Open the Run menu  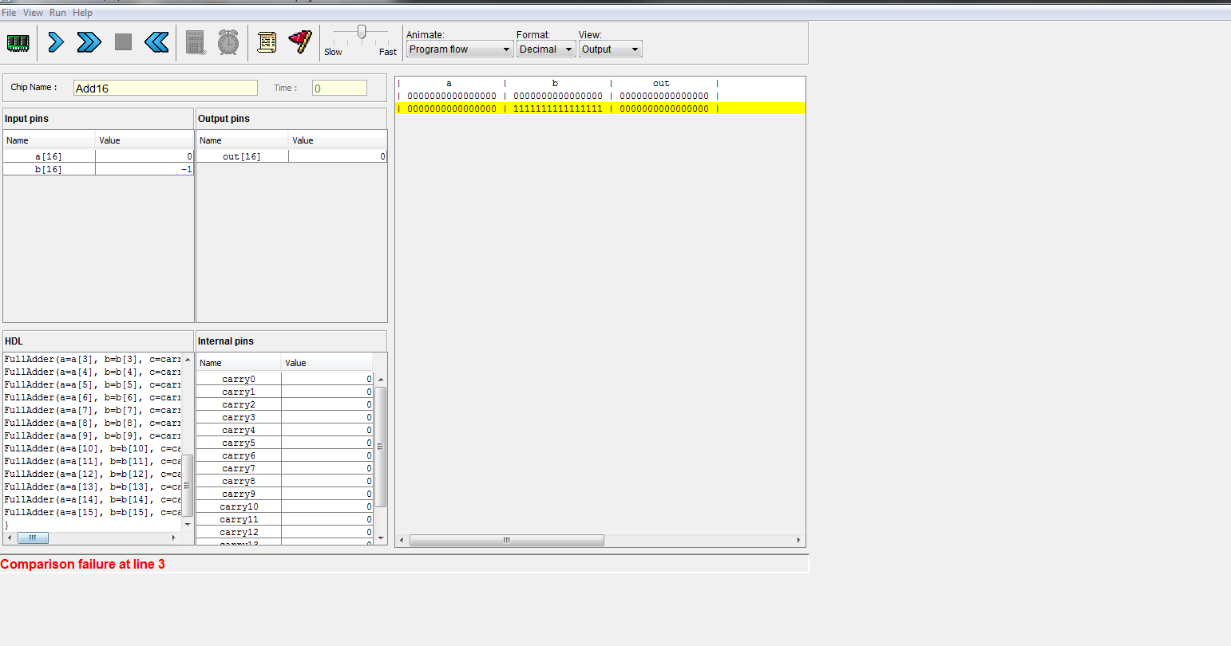pyautogui.click(x=57, y=13)
